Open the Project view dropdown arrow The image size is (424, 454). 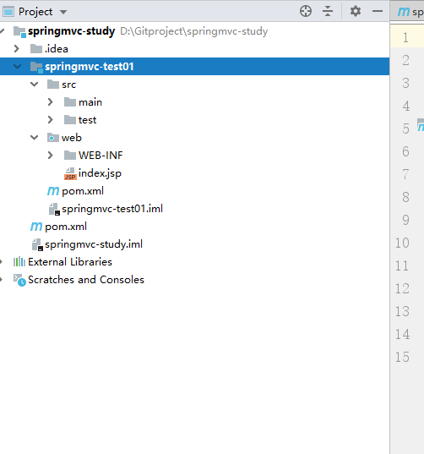click(63, 12)
